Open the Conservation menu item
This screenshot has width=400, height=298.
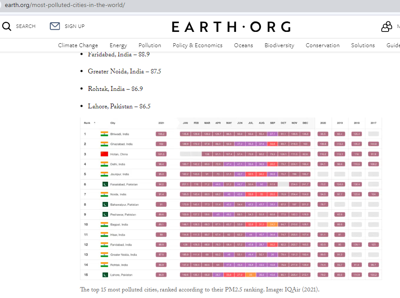click(323, 45)
